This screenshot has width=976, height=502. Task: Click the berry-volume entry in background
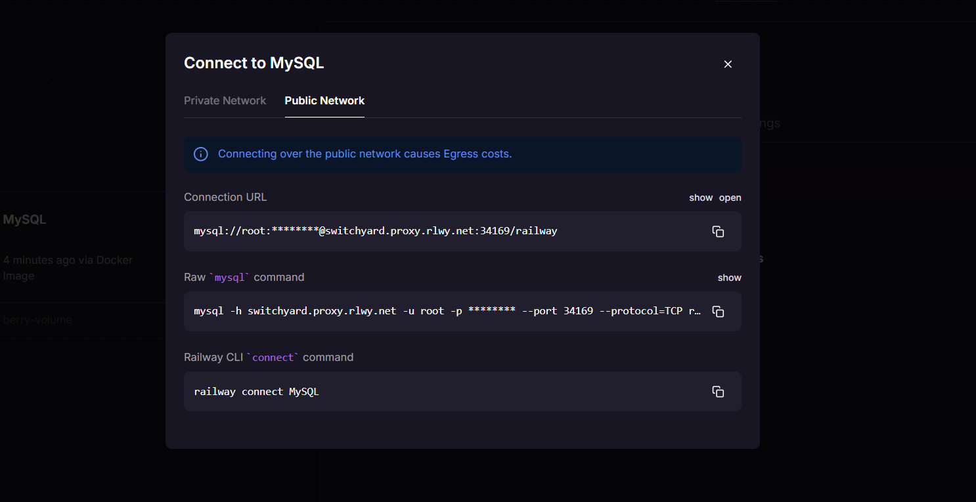pyautogui.click(x=37, y=320)
